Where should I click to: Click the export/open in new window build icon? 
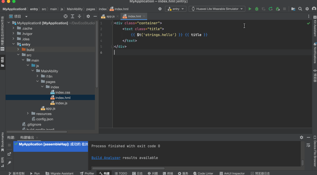[x=9, y=154]
